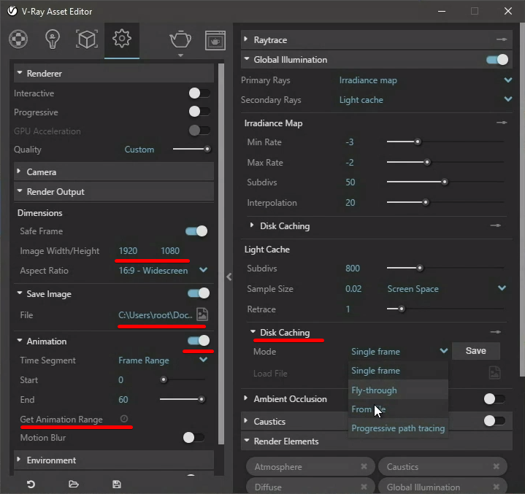Open the Lights tab bulb icon
The height and width of the screenshot is (494, 525).
(53, 39)
